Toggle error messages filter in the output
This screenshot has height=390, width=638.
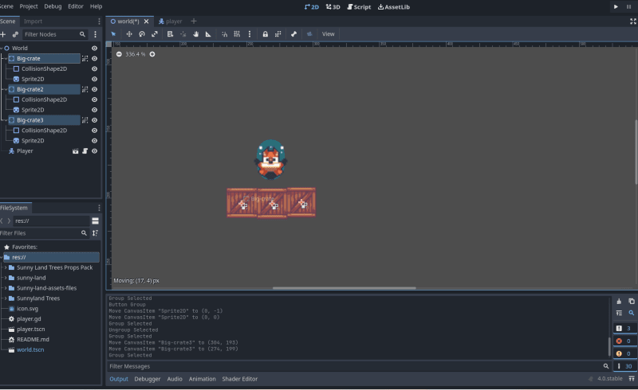[x=624, y=341]
